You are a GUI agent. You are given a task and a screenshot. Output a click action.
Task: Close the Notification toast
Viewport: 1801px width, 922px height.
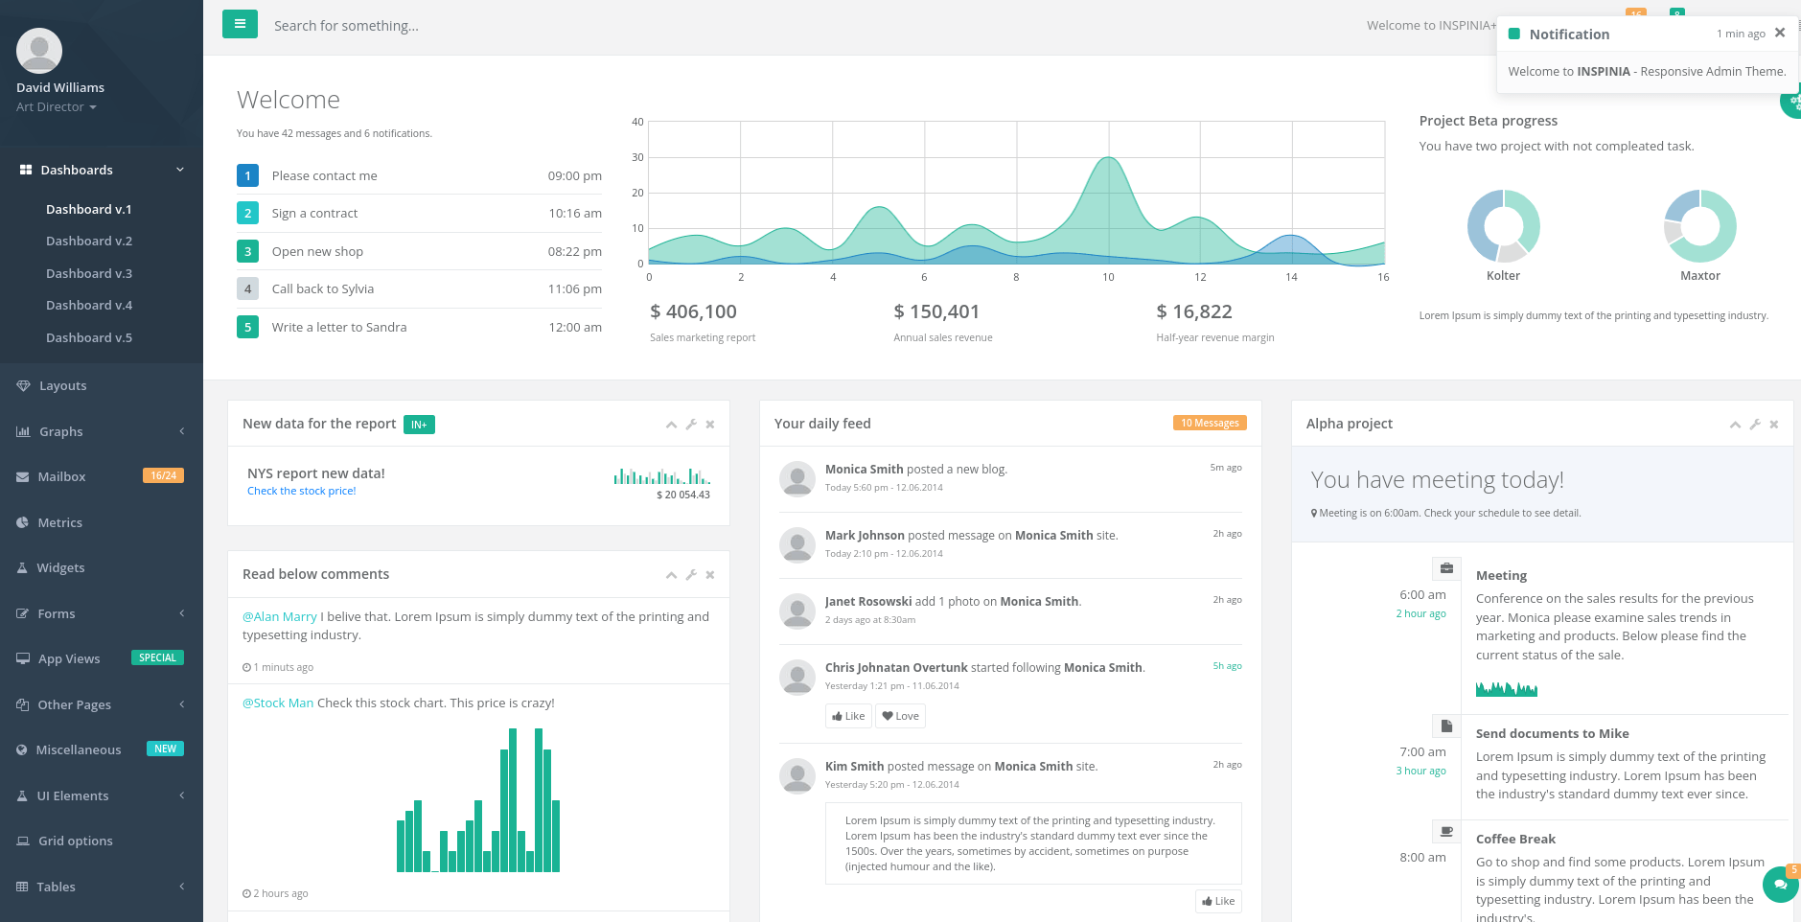click(x=1780, y=33)
